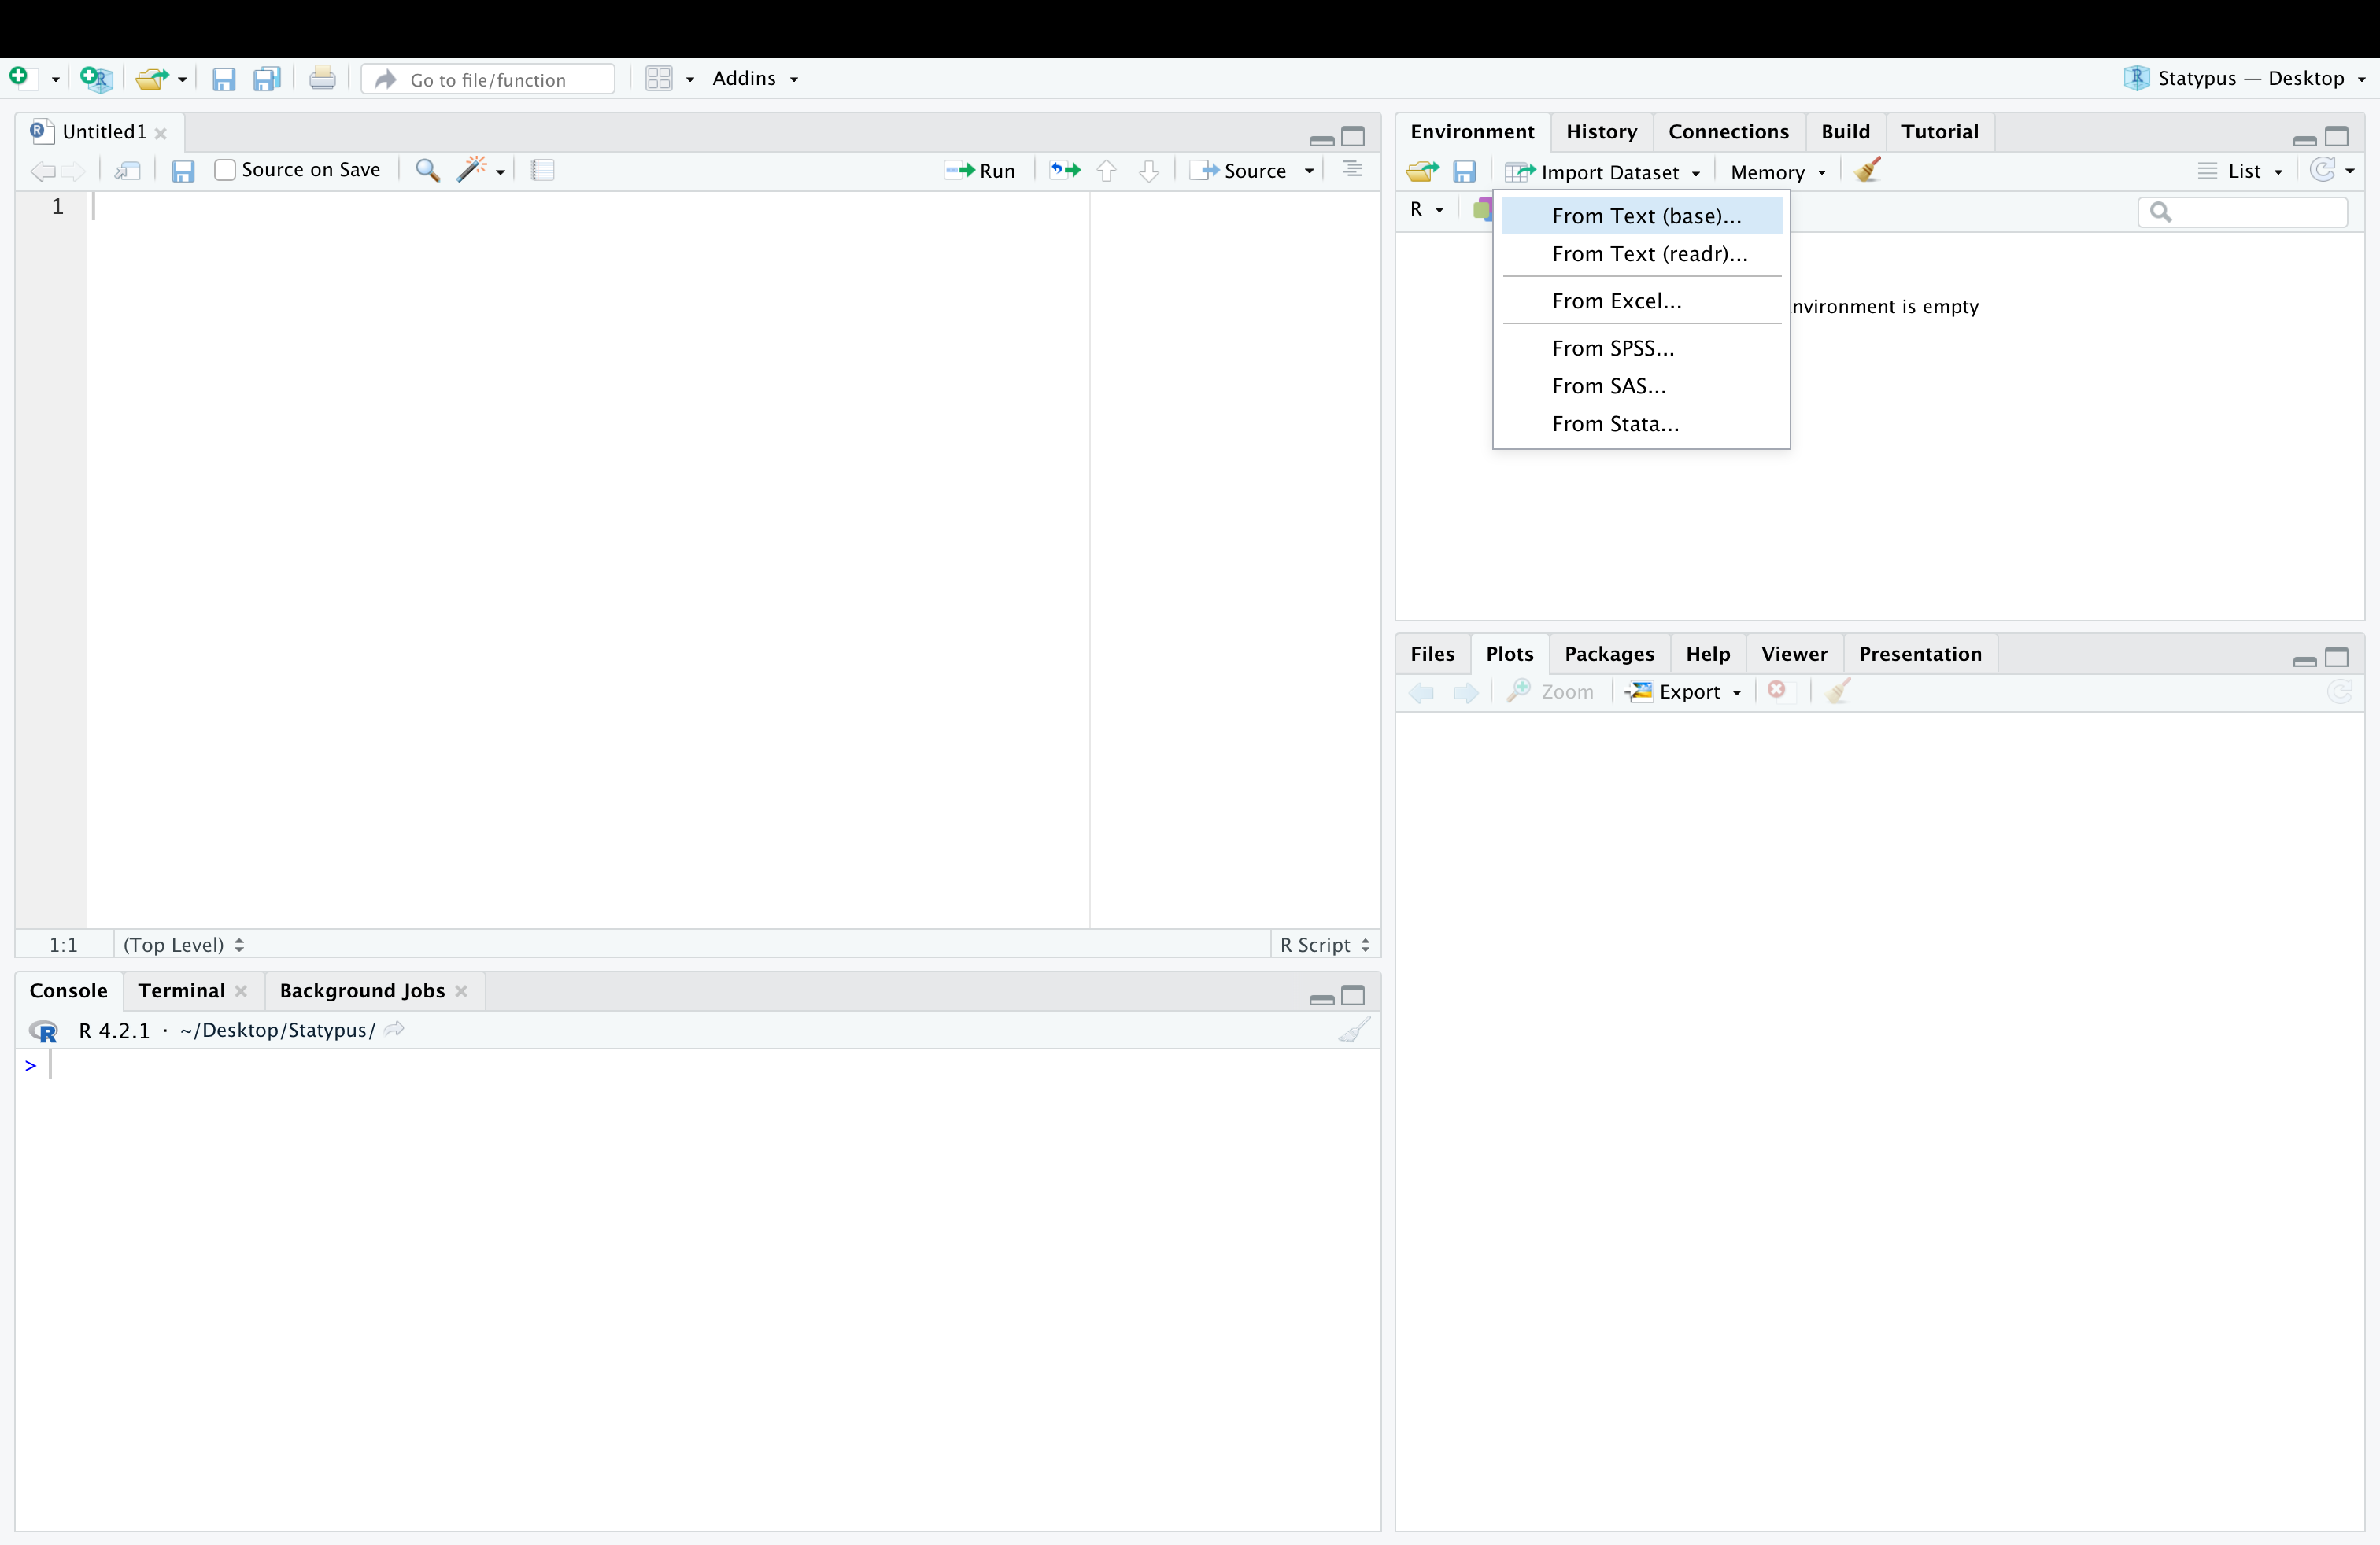Image resolution: width=2380 pixels, height=1545 pixels.
Task: Switch to the Build tab
Action: point(1845,132)
